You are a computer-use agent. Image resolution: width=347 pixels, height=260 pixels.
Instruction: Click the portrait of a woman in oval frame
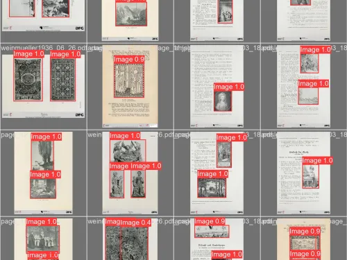tap(223, 101)
